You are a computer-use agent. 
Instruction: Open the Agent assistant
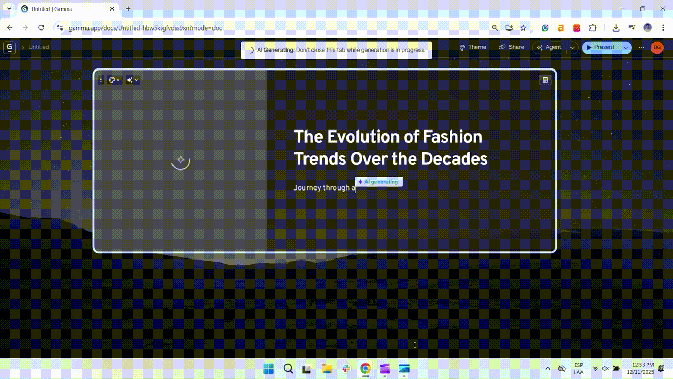[x=549, y=47]
